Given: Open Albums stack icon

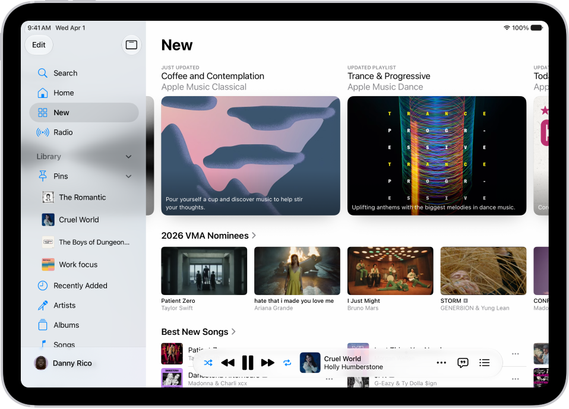Looking at the screenshot, I should click(42, 325).
